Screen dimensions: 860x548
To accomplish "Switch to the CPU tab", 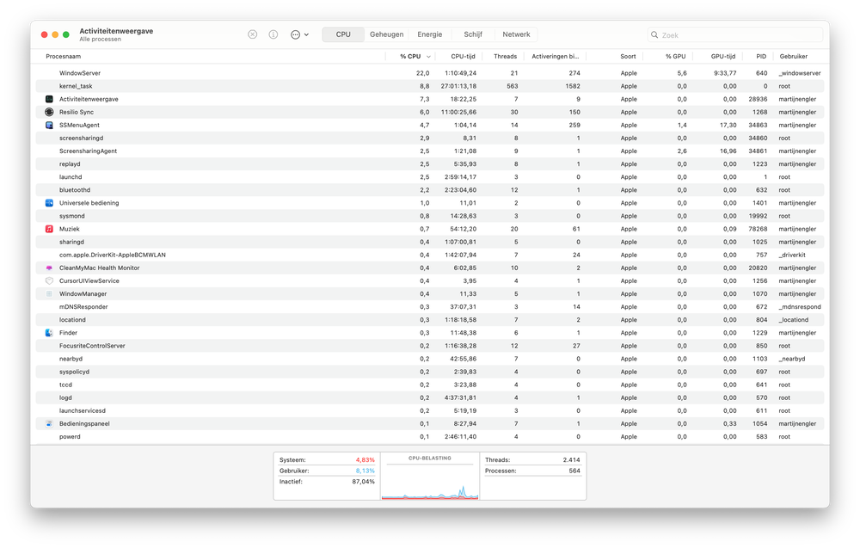I will [343, 34].
